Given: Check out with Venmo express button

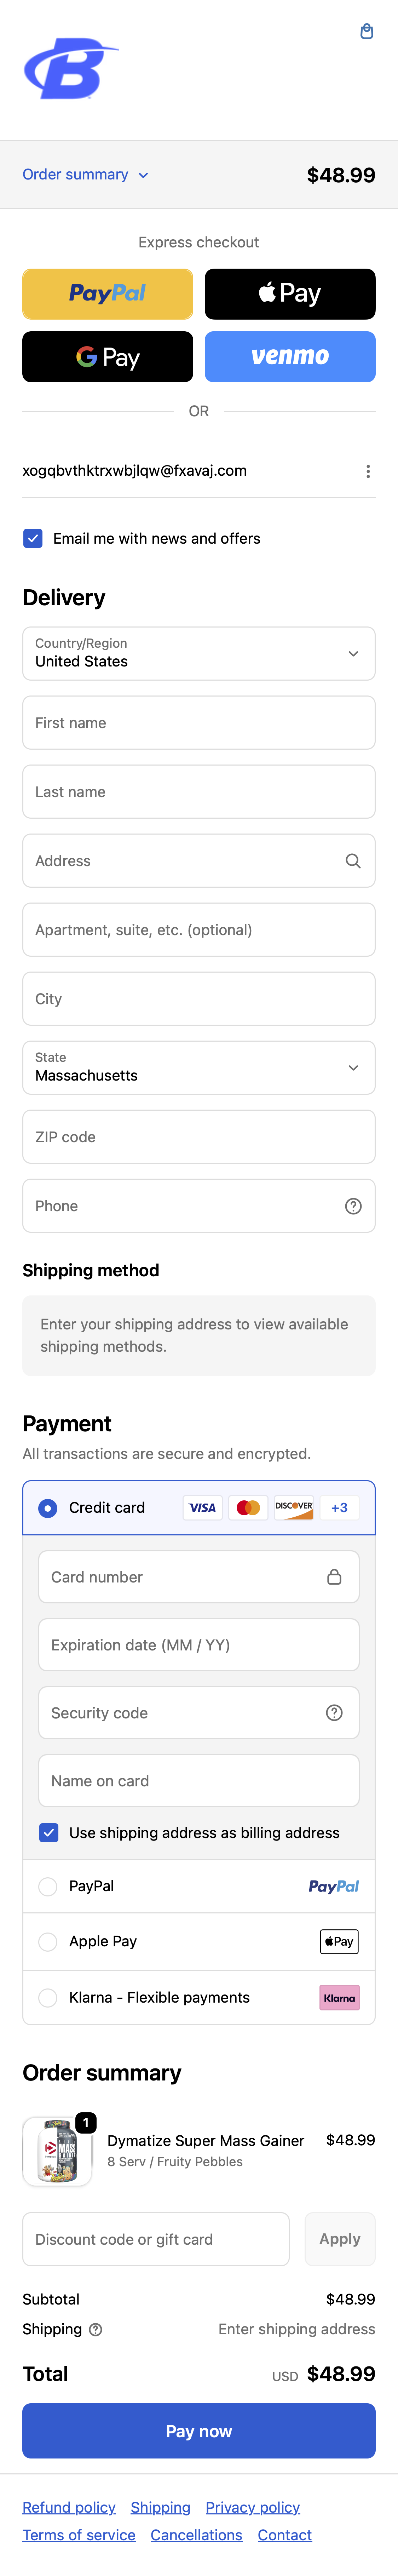Looking at the screenshot, I should point(290,357).
